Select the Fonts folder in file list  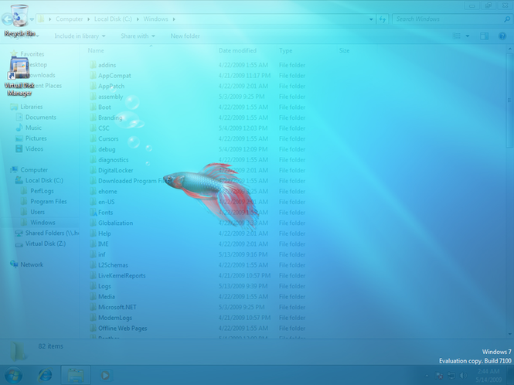[105, 212]
